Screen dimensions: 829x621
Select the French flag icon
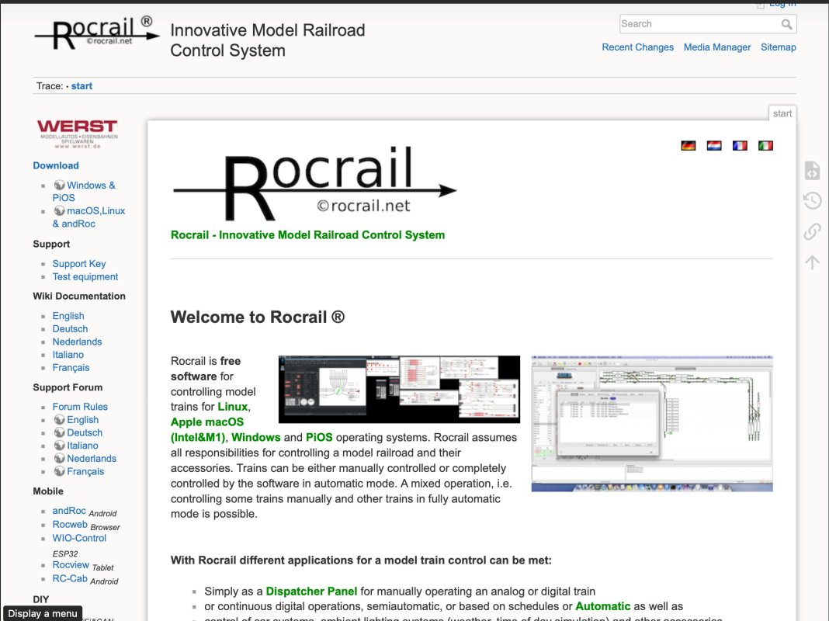(x=740, y=145)
